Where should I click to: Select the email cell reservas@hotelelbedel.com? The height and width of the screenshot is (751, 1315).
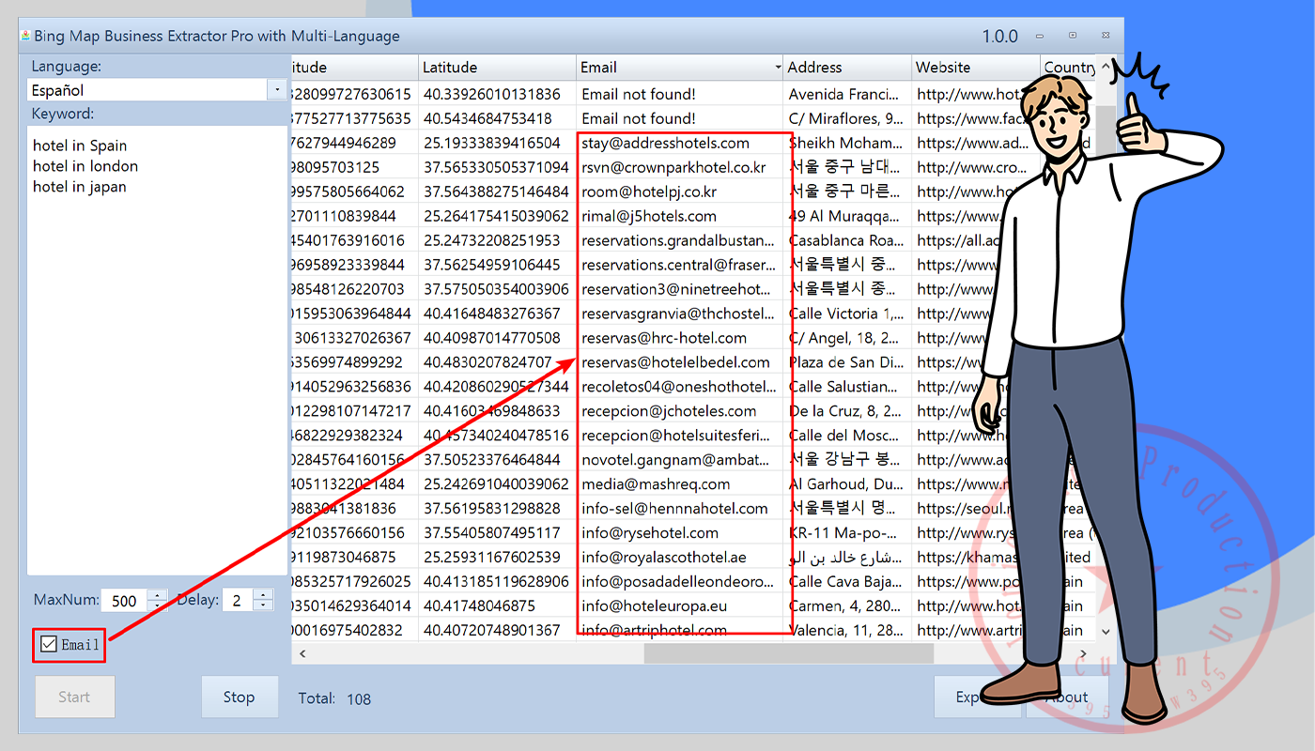click(x=680, y=362)
